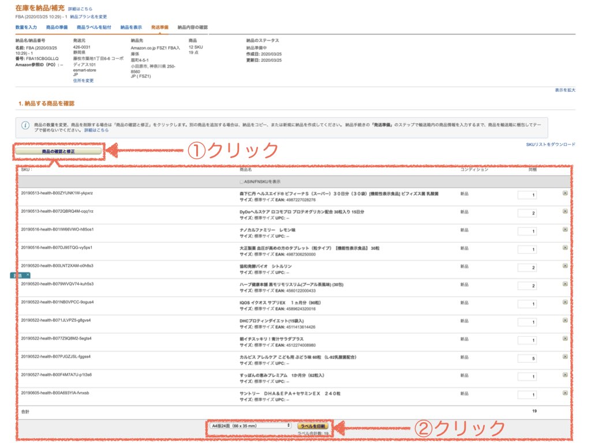Click quantity field for DyDoヘルスケア ロコモプロ row

[527, 213]
